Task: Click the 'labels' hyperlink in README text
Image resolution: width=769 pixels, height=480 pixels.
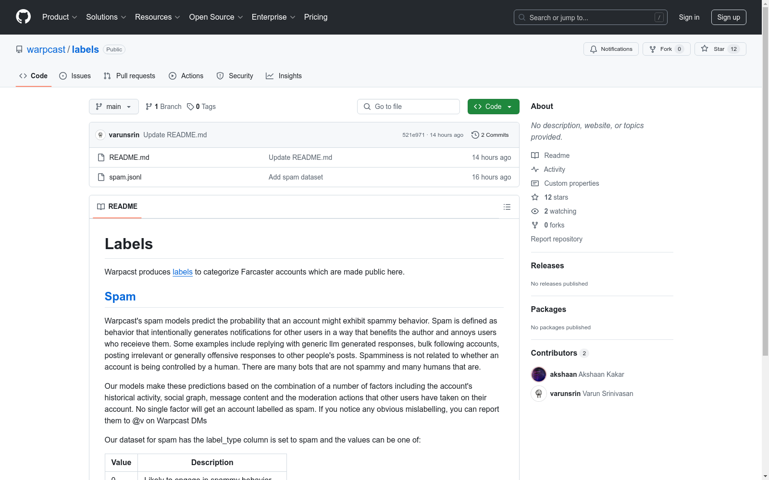Action: pyautogui.click(x=183, y=272)
